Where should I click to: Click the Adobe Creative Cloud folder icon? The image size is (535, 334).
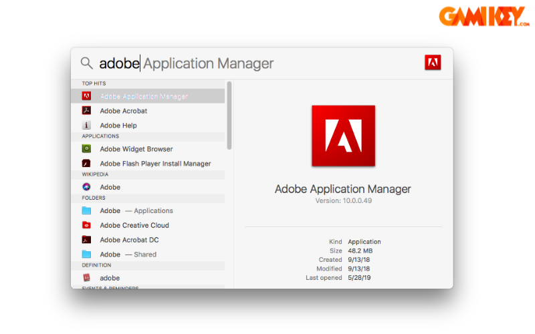pos(86,225)
